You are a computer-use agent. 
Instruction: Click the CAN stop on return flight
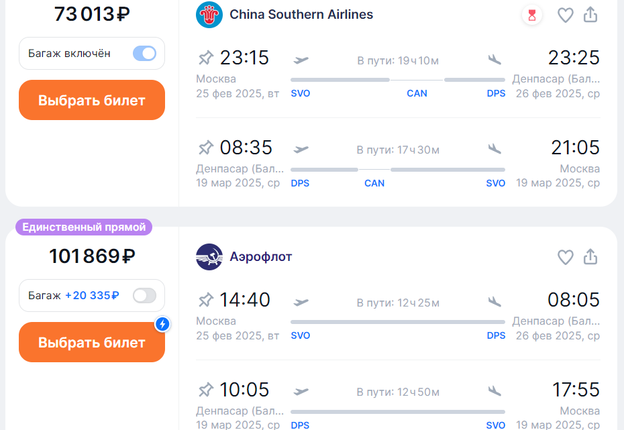[374, 183]
